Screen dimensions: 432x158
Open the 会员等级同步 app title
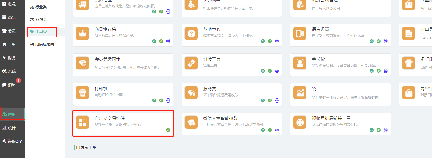click(x=107, y=59)
